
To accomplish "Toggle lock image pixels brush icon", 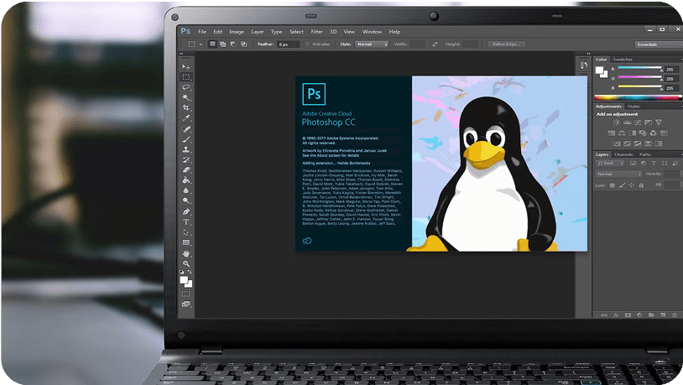I will pos(622,185).
